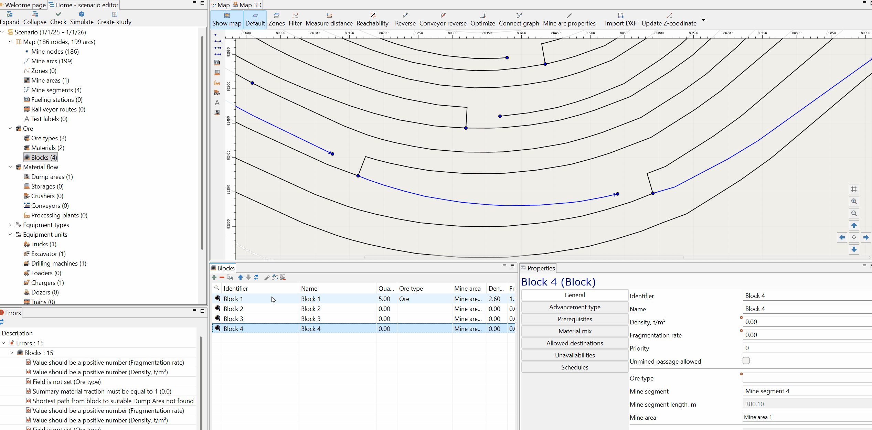Pan the map right
Viewport: 872px width, 430px height.
click(x=866, y=237)
